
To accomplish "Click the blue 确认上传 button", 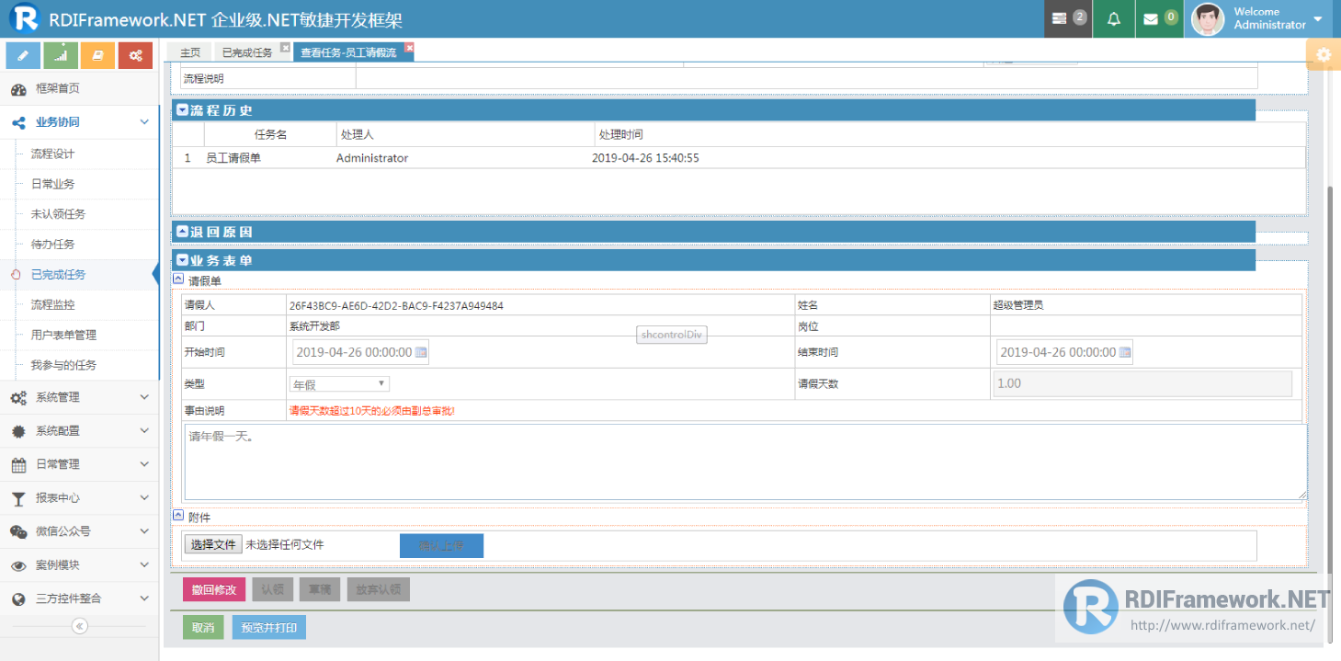I will click(x=441, y=546).
